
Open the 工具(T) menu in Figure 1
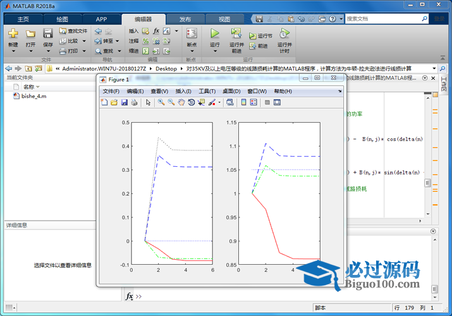pyautogui.click(x=207, y=91)
